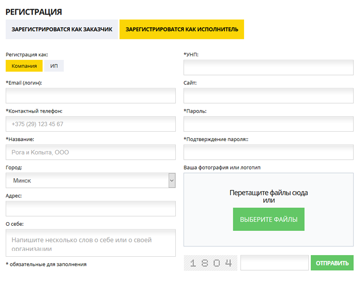Submit form with 'Отправить' button

click(332, 263)
